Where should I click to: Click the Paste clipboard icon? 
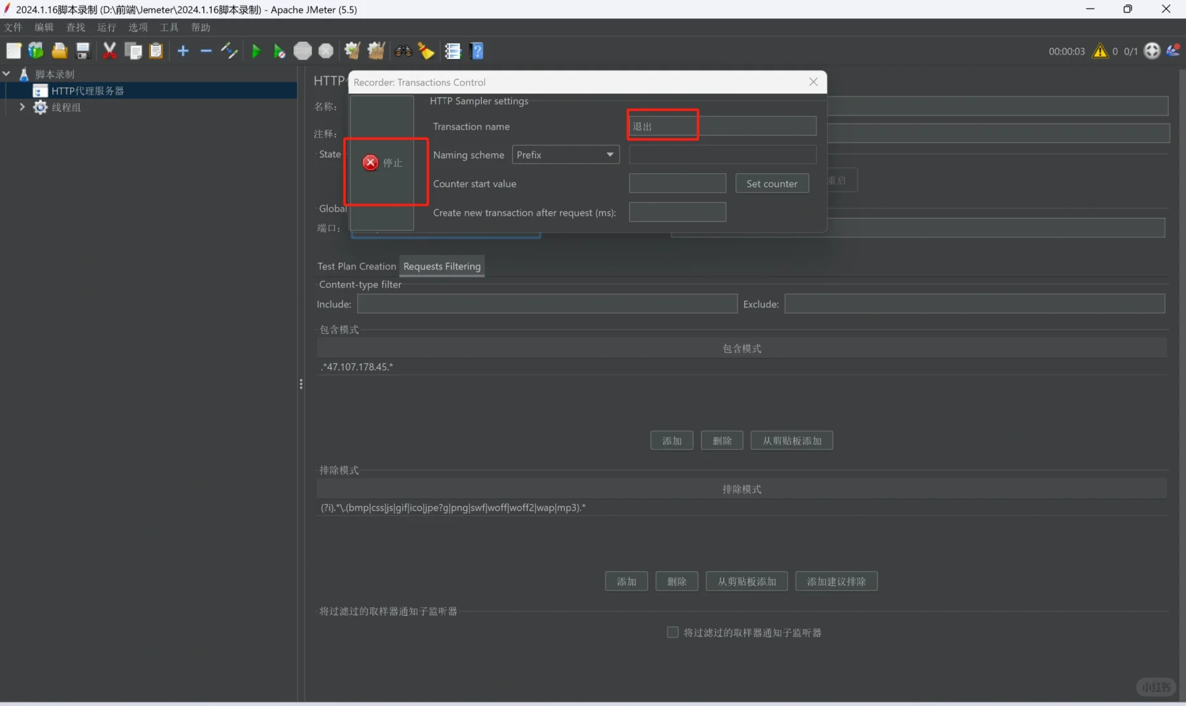pyautogui.click(x=156, y=51)
